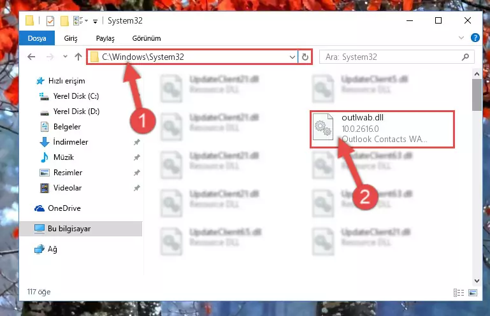
Task: Open the recent locations dropdown arrow
Action: coord(65,57)
